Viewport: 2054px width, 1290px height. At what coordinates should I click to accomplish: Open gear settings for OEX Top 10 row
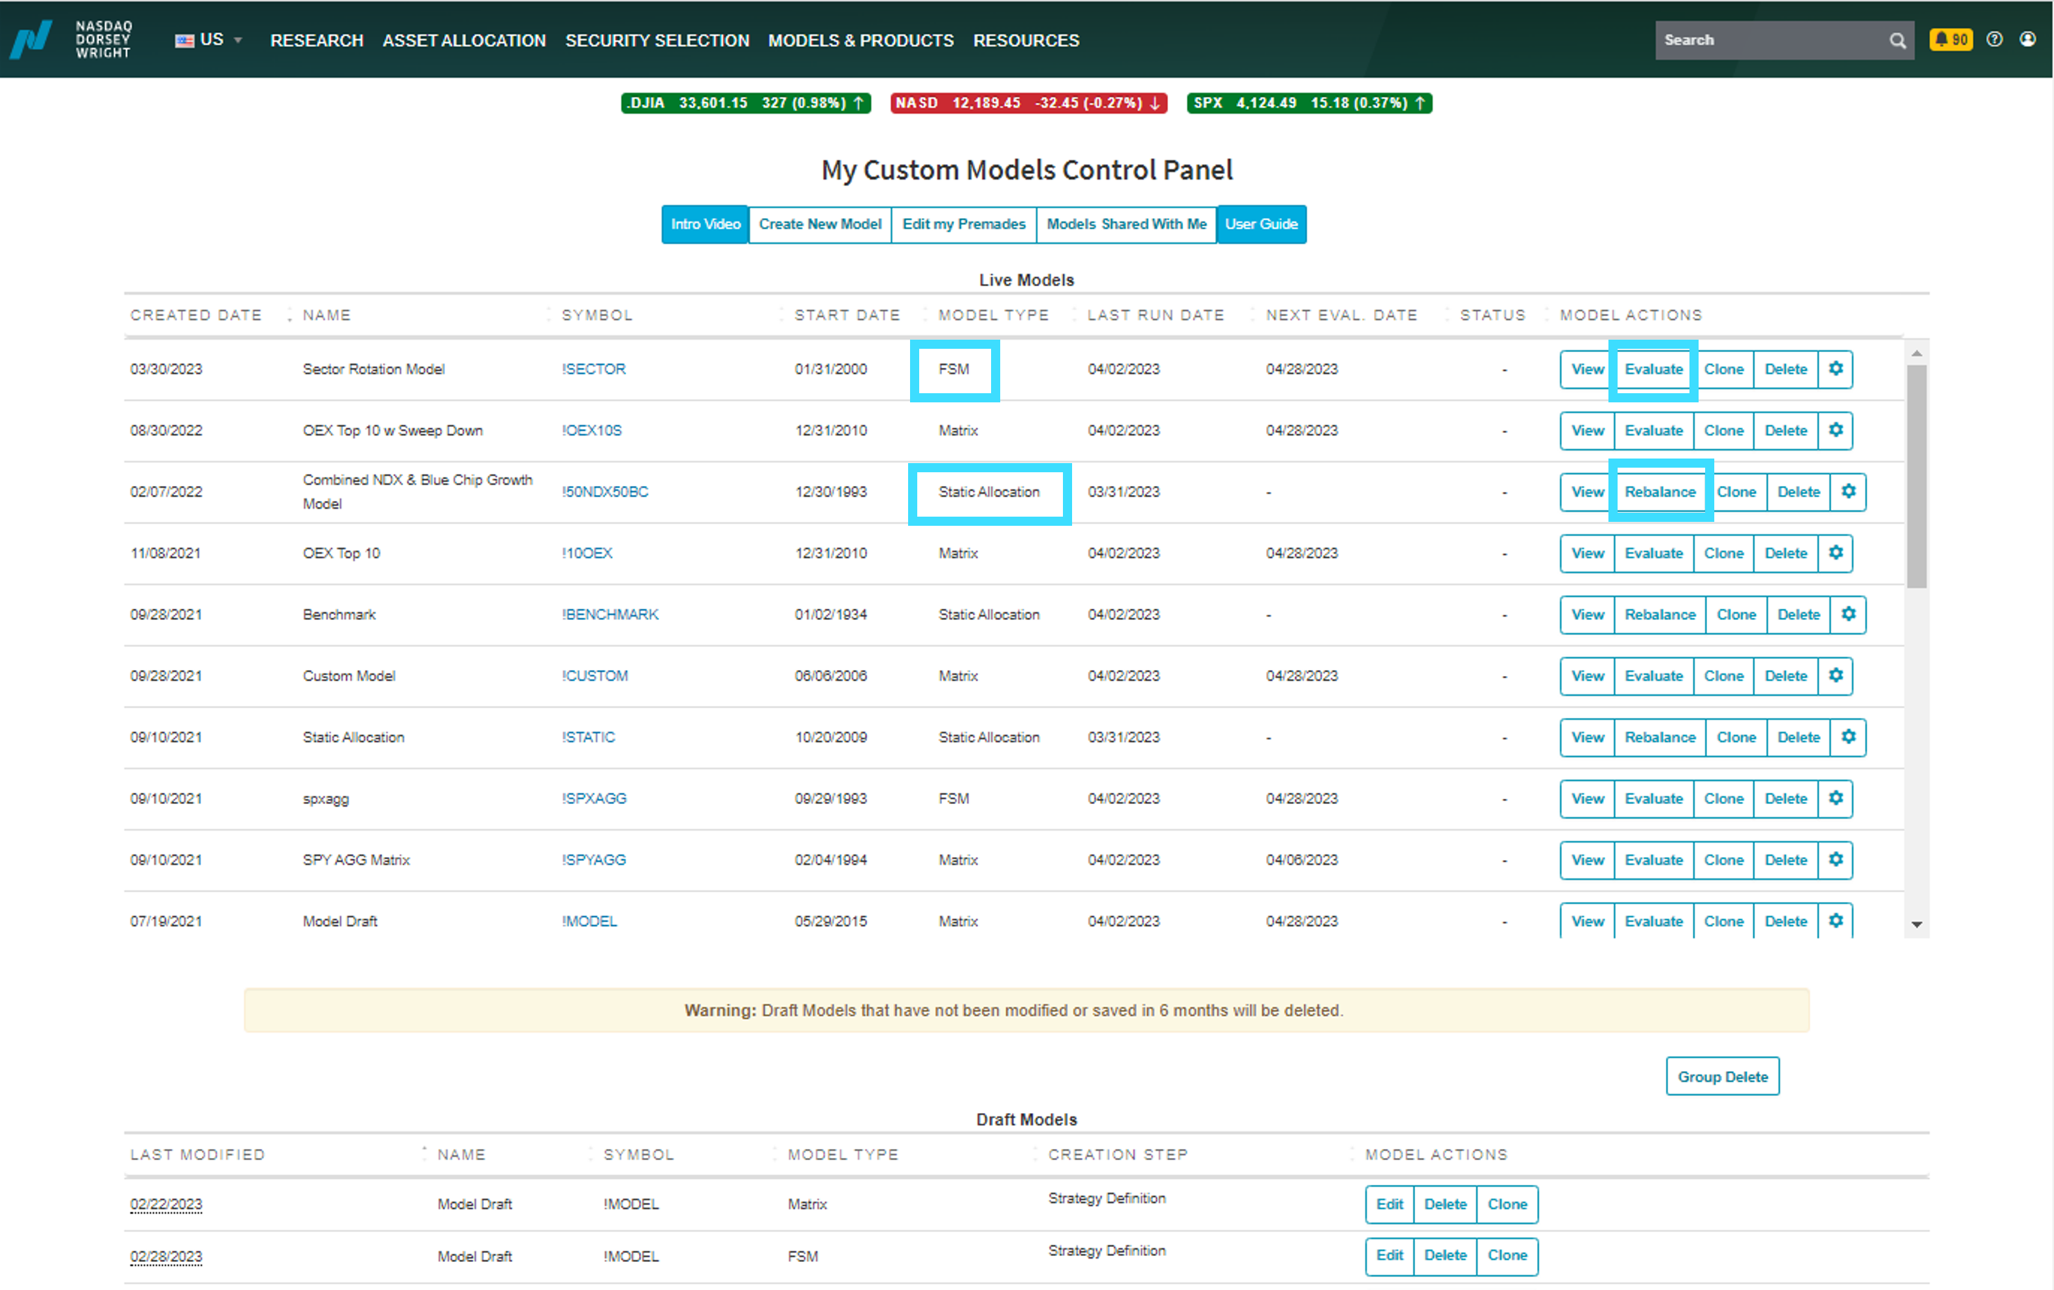tap(1834, 553)
